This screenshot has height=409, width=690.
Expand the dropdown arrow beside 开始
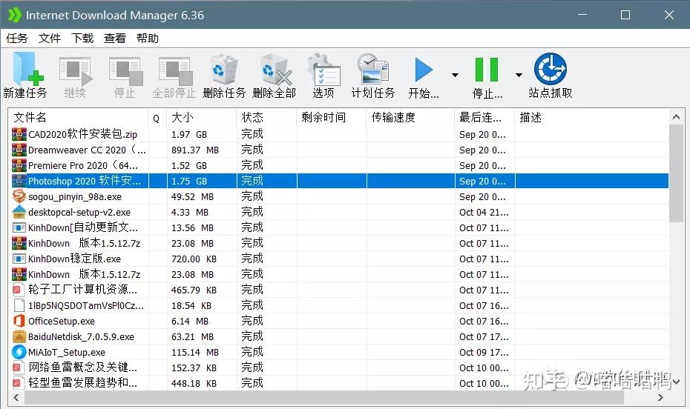pos(455,75)
